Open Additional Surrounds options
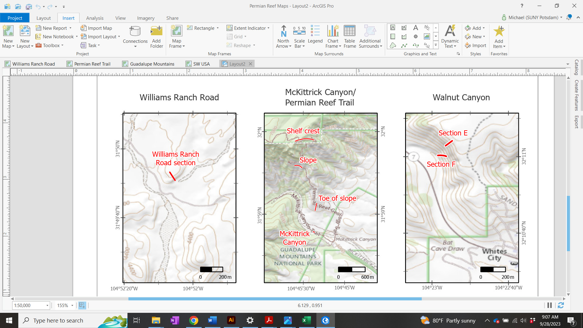The width and height of the screenshot is (583, 328). coord(370,36)
